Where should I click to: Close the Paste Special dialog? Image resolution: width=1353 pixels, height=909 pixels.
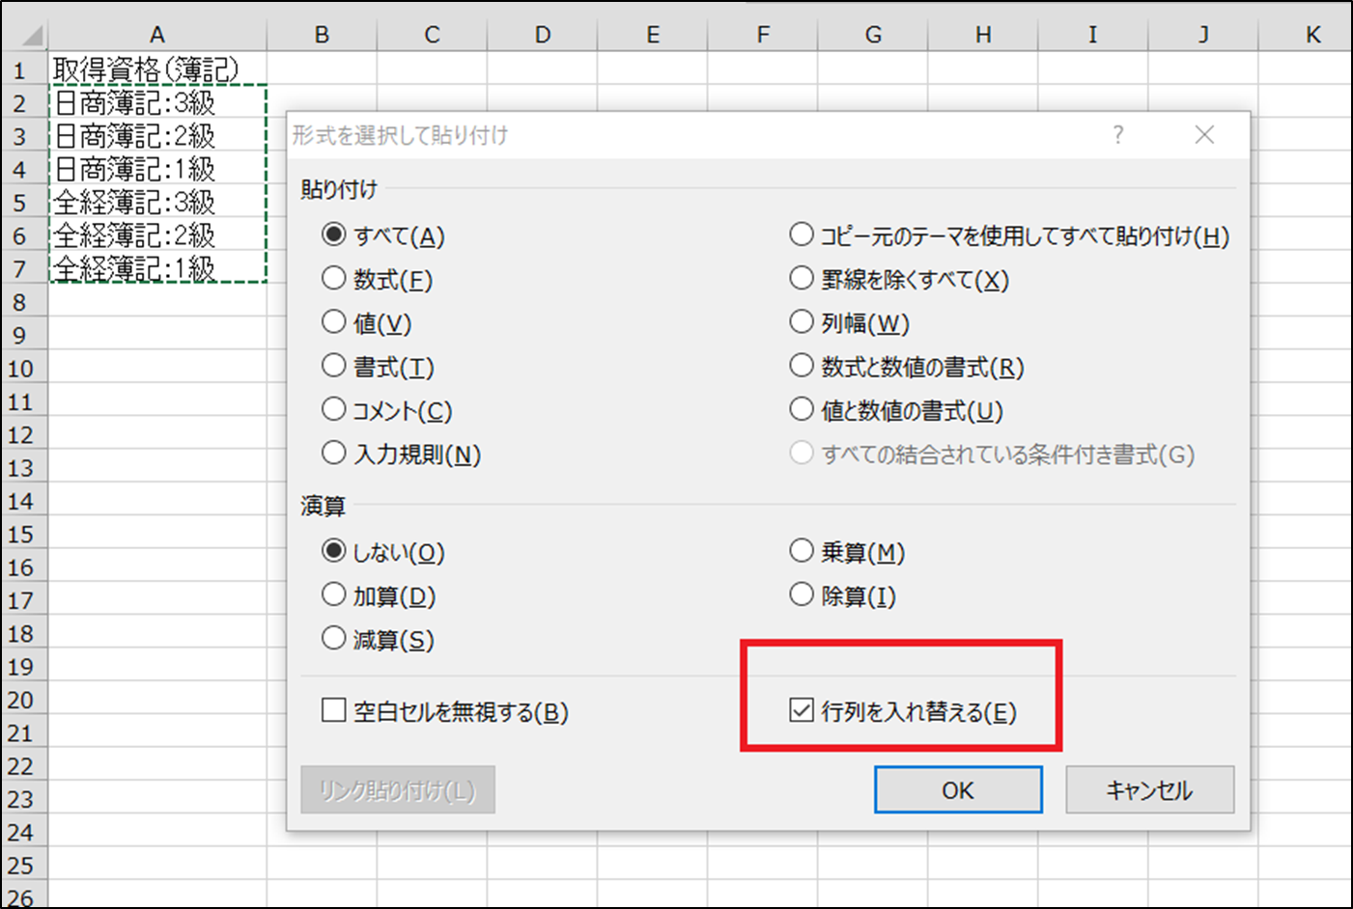coord(1204,135)
